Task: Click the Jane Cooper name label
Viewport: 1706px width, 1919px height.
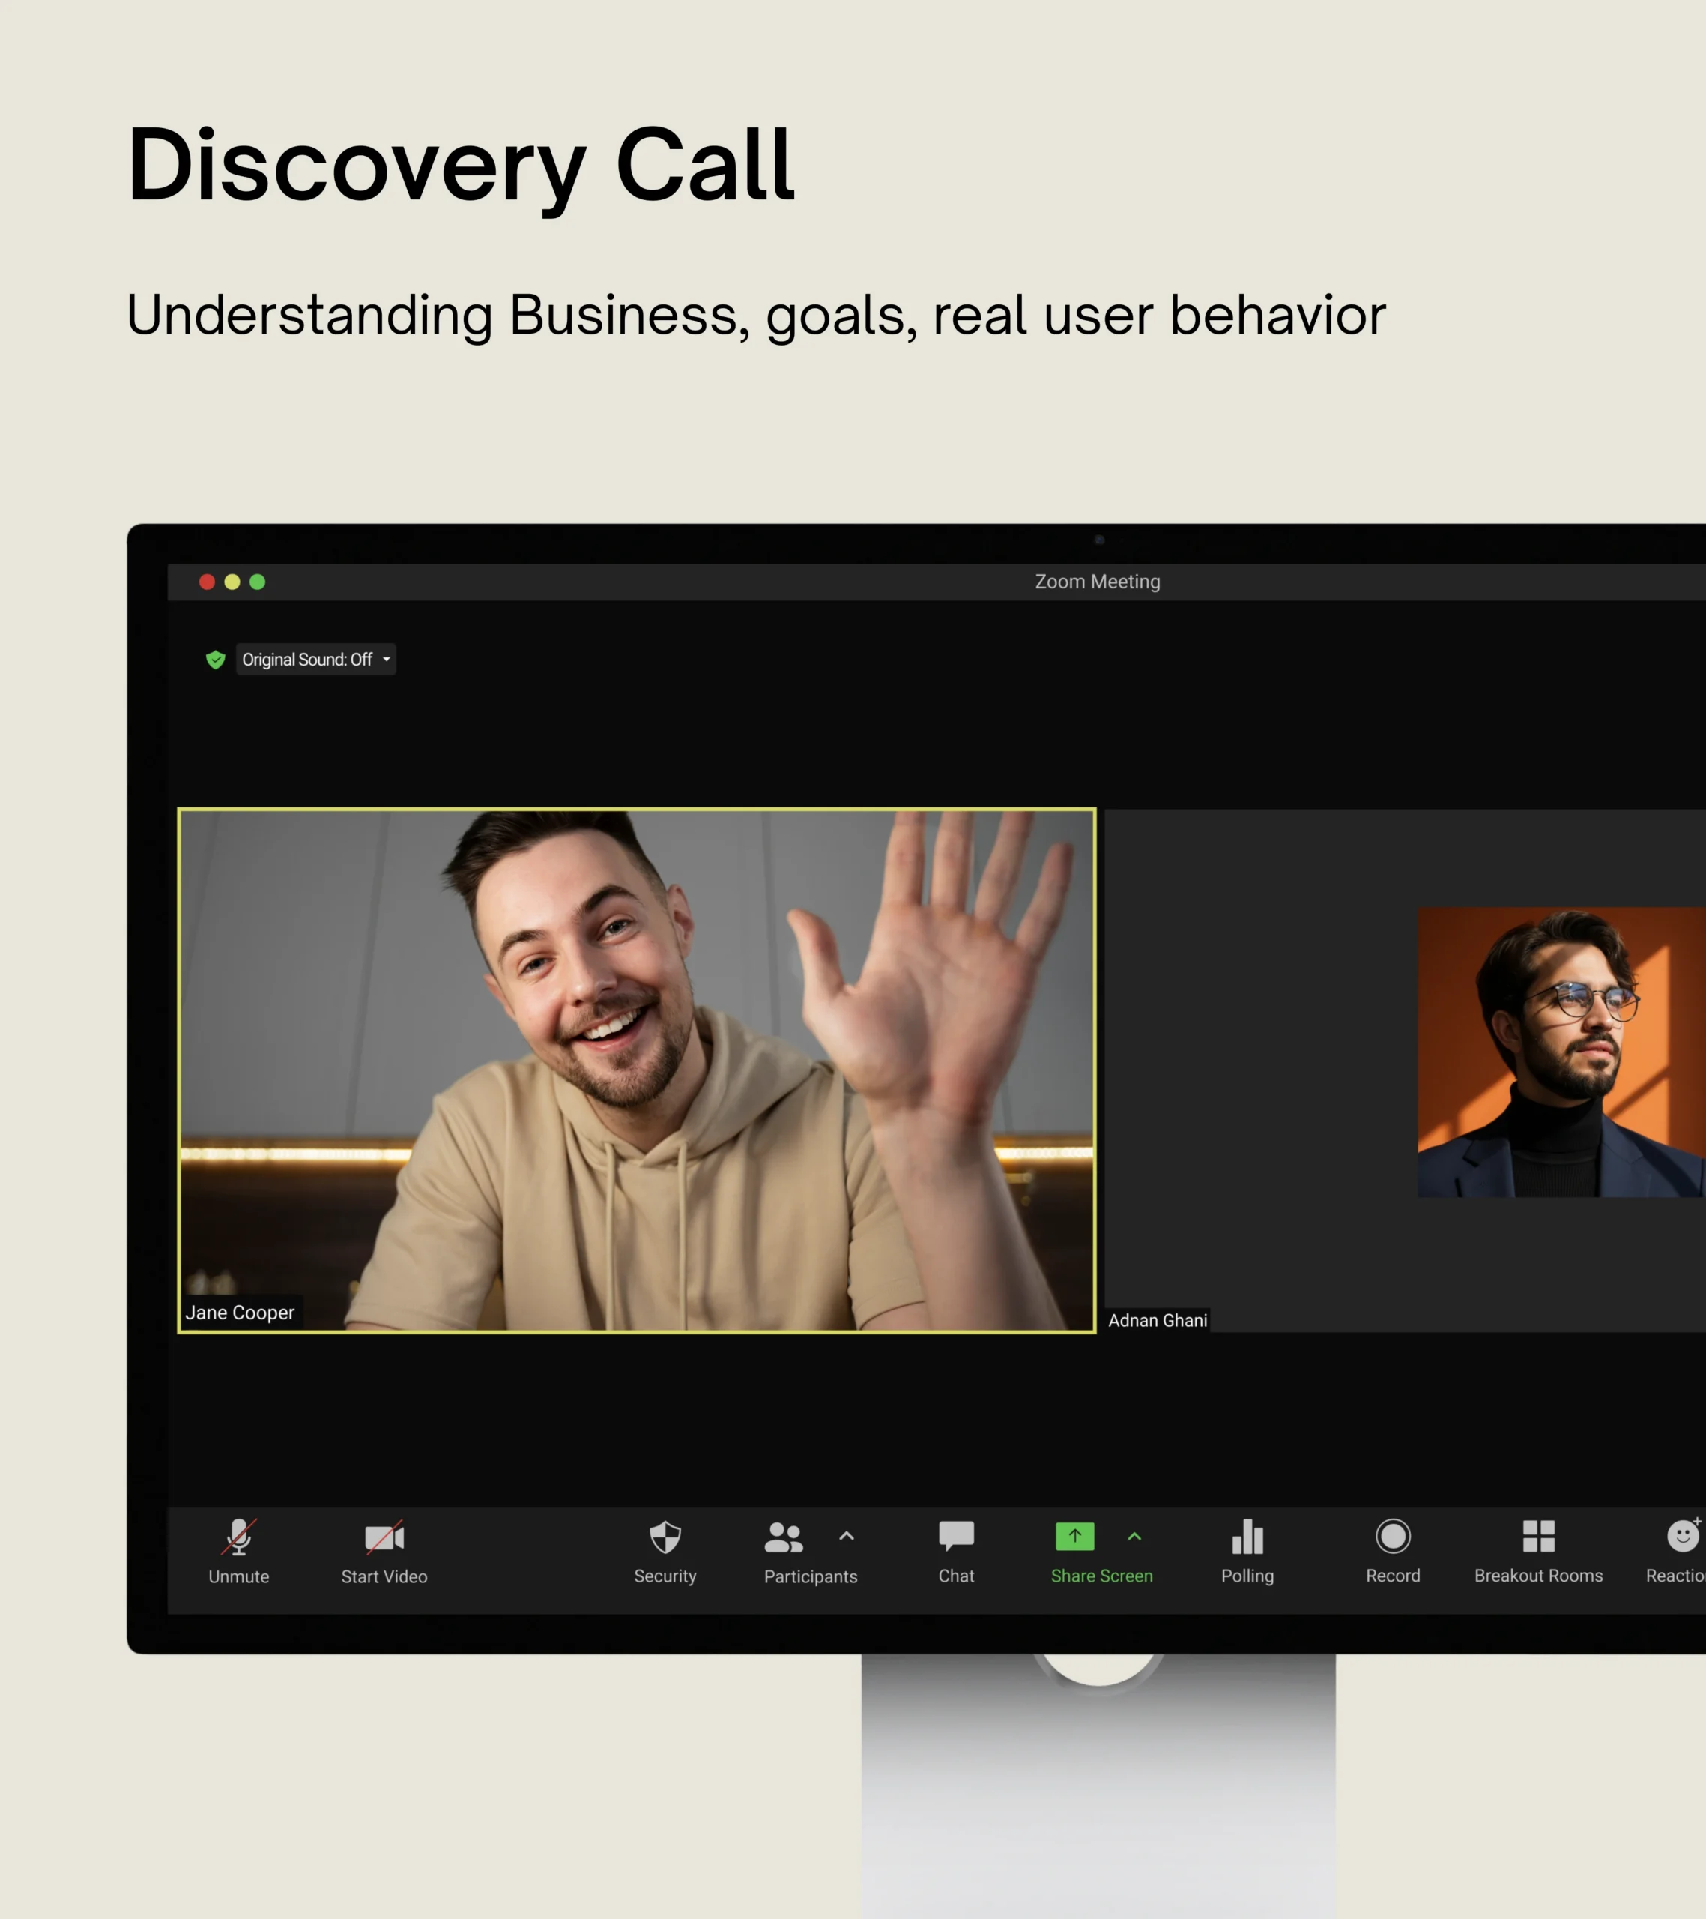Action: tap(241, 1312)
